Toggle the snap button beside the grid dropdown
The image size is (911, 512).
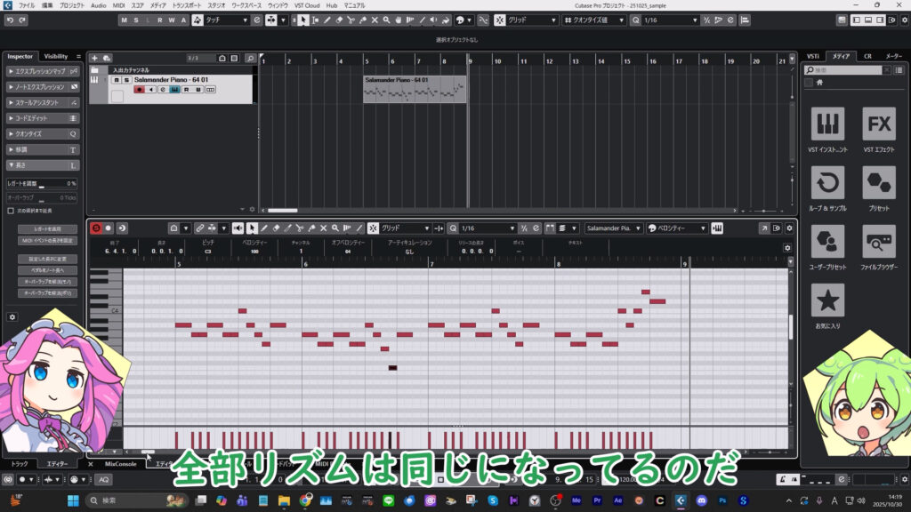(501, 20)
